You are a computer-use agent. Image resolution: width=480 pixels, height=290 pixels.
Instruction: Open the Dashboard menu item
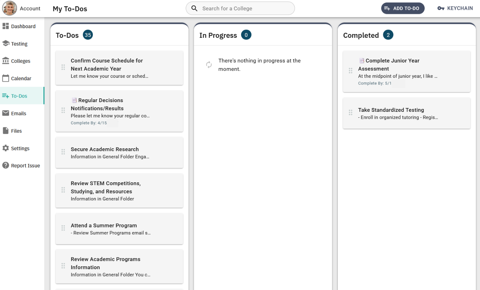pyautogui.click(x=22, y=26)
